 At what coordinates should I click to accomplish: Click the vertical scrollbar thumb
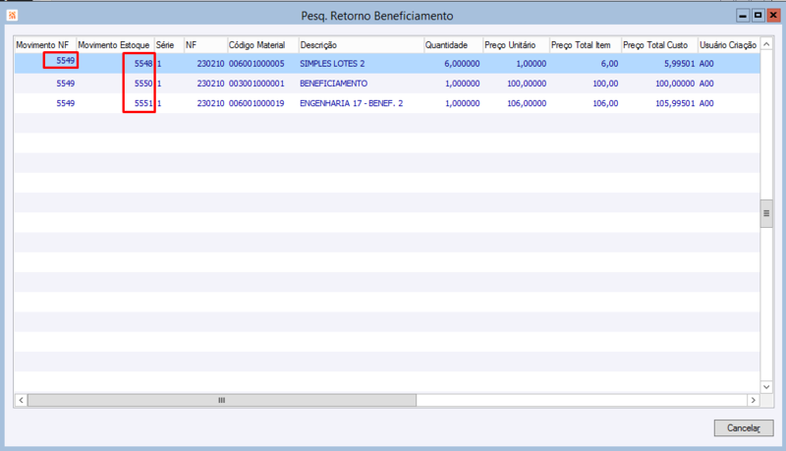pyautogui.click(x=766, y=213)
